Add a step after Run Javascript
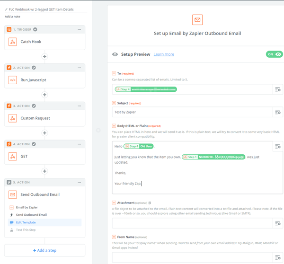The width and height of the screenshot is (284, 264). pyautogui.click(x=45, y=95)
